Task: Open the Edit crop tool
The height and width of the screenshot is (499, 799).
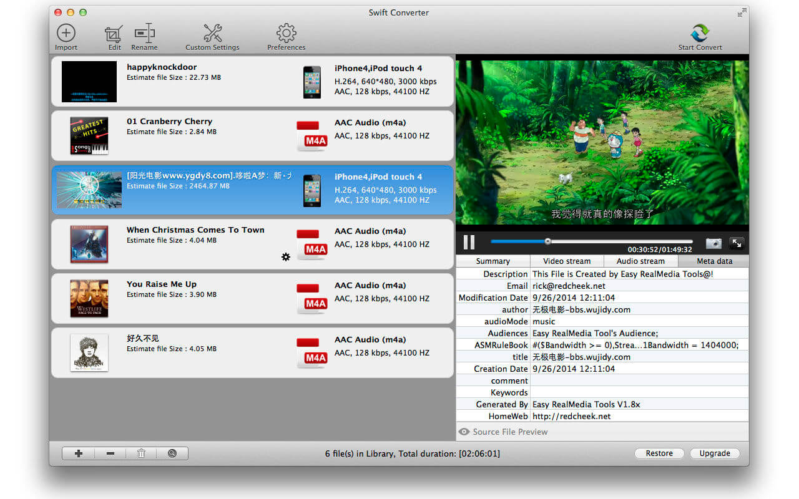Action: 114,34
